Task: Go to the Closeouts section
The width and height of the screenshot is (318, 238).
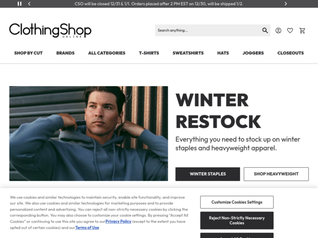Action: click(290, 53)
